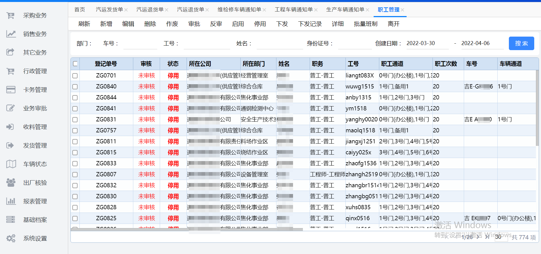Check the checkbox for row ZG0701
Screen dimensions: 541x254
coord(75,75)
